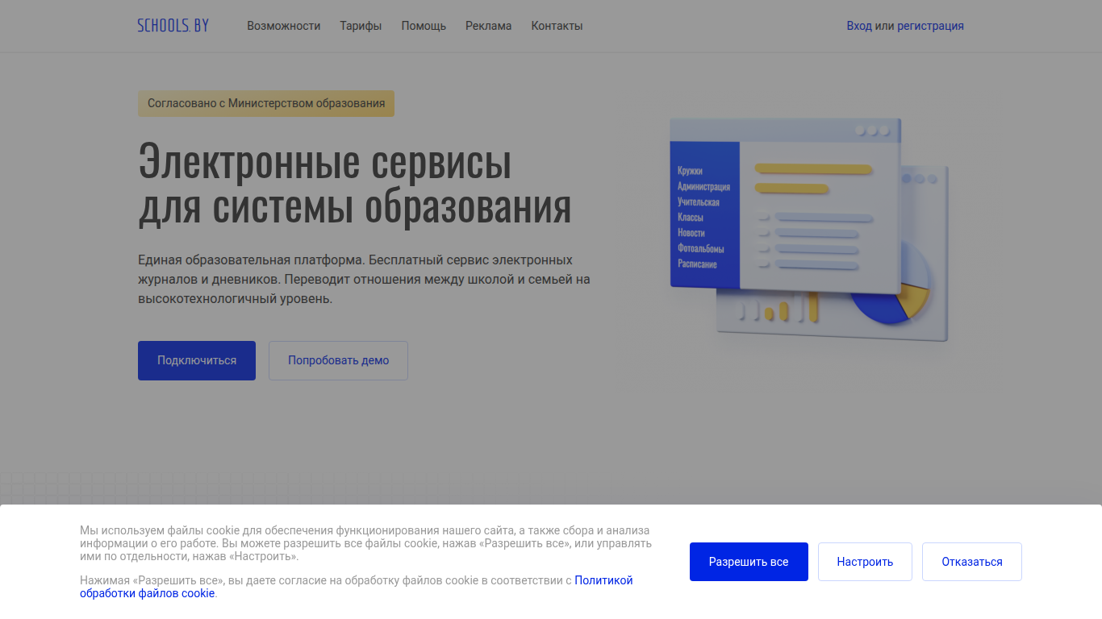Open the Тарифы menu item
The width and height of the screenshot is (1102, 619).
tap(361, 26)
